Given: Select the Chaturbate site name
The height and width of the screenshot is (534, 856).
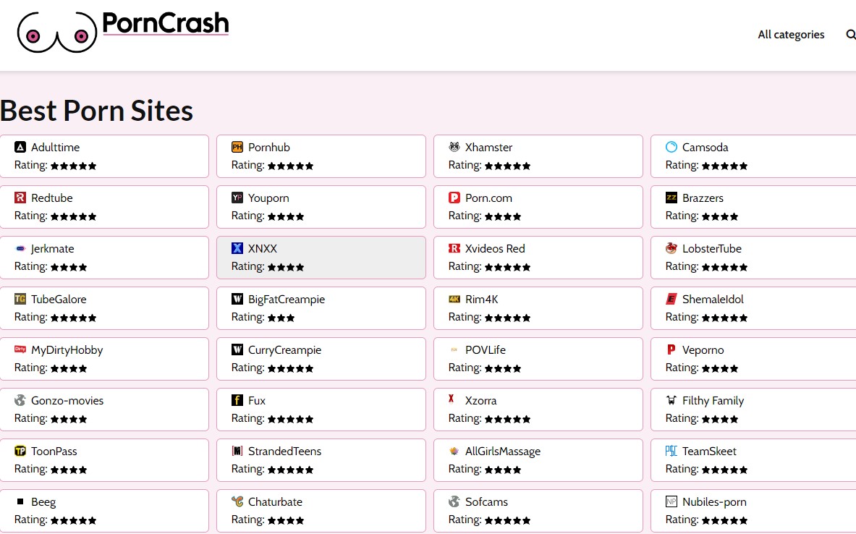Looking at the screenshot, I should 275,501.
